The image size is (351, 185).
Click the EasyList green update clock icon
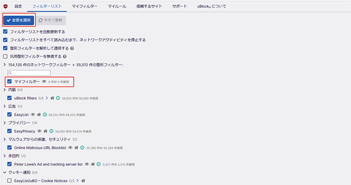click(45, 115)
